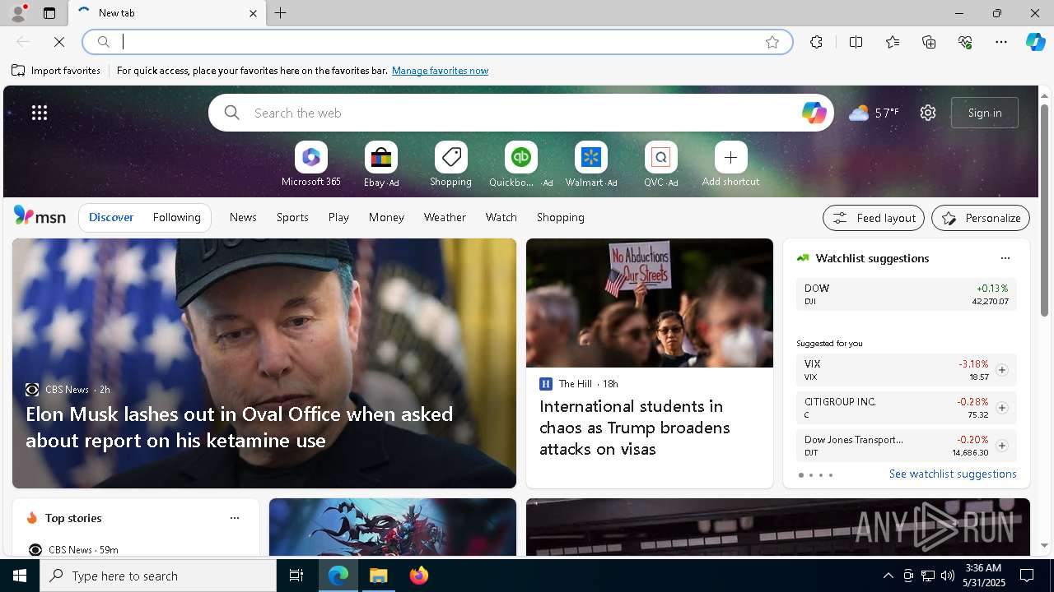Open the Shopping shortcut tile
1054x592 pixels.
(450, 164)
